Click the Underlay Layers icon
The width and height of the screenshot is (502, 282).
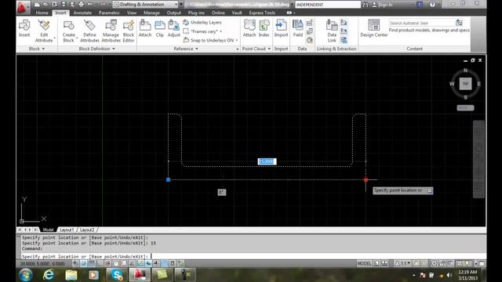pos(186,23)
